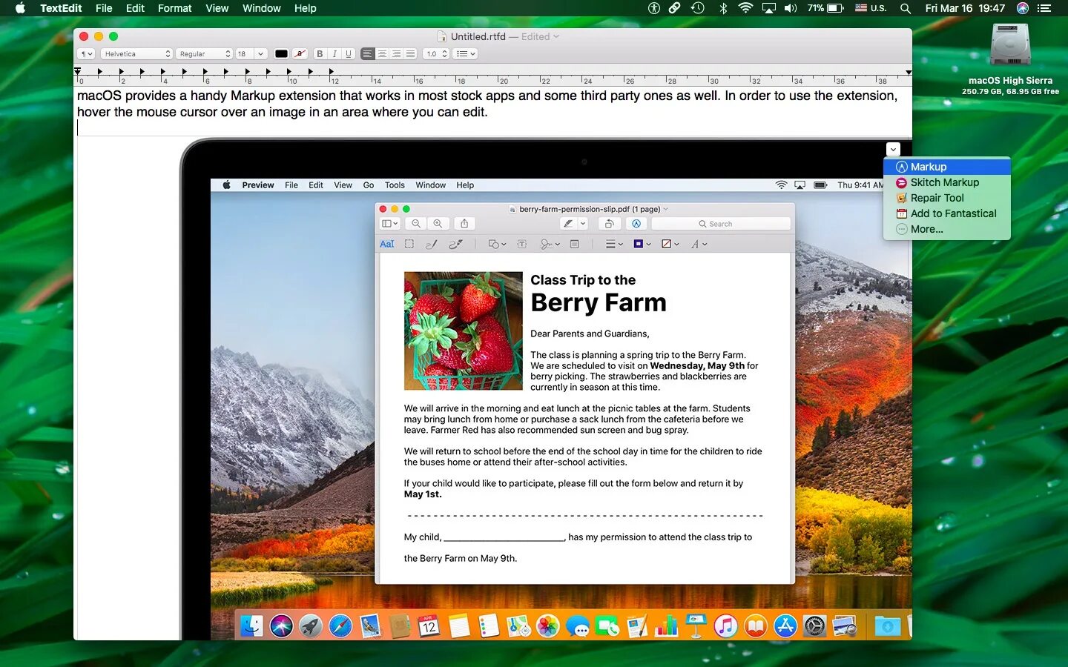Select the macOS High Sierra drive icon
Viewport: 1068px width, 667px height.
tap(1010, 45)
